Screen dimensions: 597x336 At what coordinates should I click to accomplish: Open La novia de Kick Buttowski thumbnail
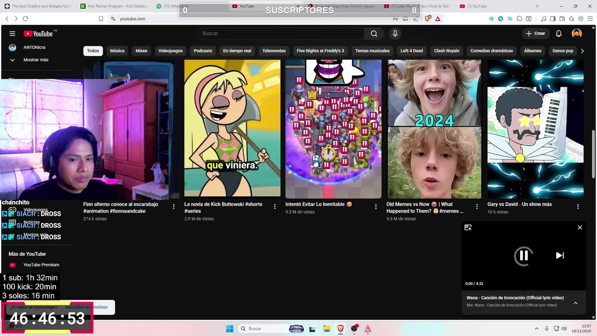tap(232, 129)
